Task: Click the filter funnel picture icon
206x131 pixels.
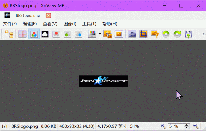Action: coord(155,34)
